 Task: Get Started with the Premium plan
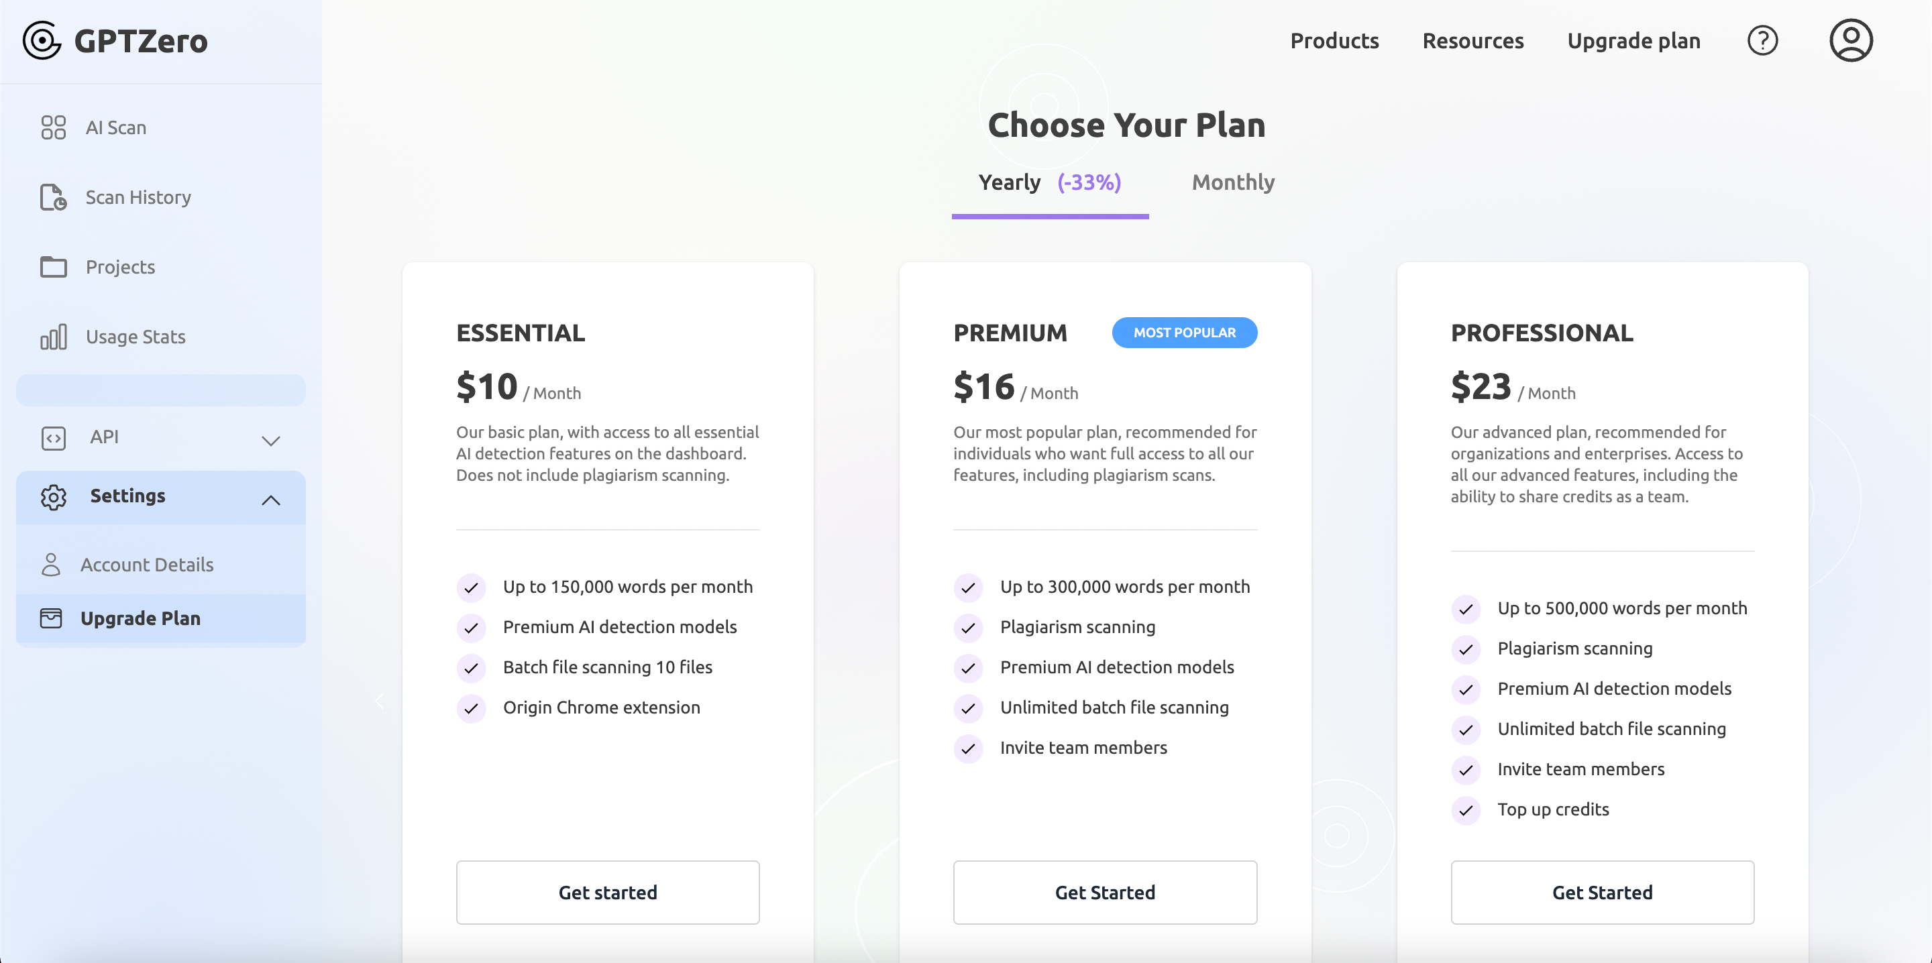[1105, 892]
